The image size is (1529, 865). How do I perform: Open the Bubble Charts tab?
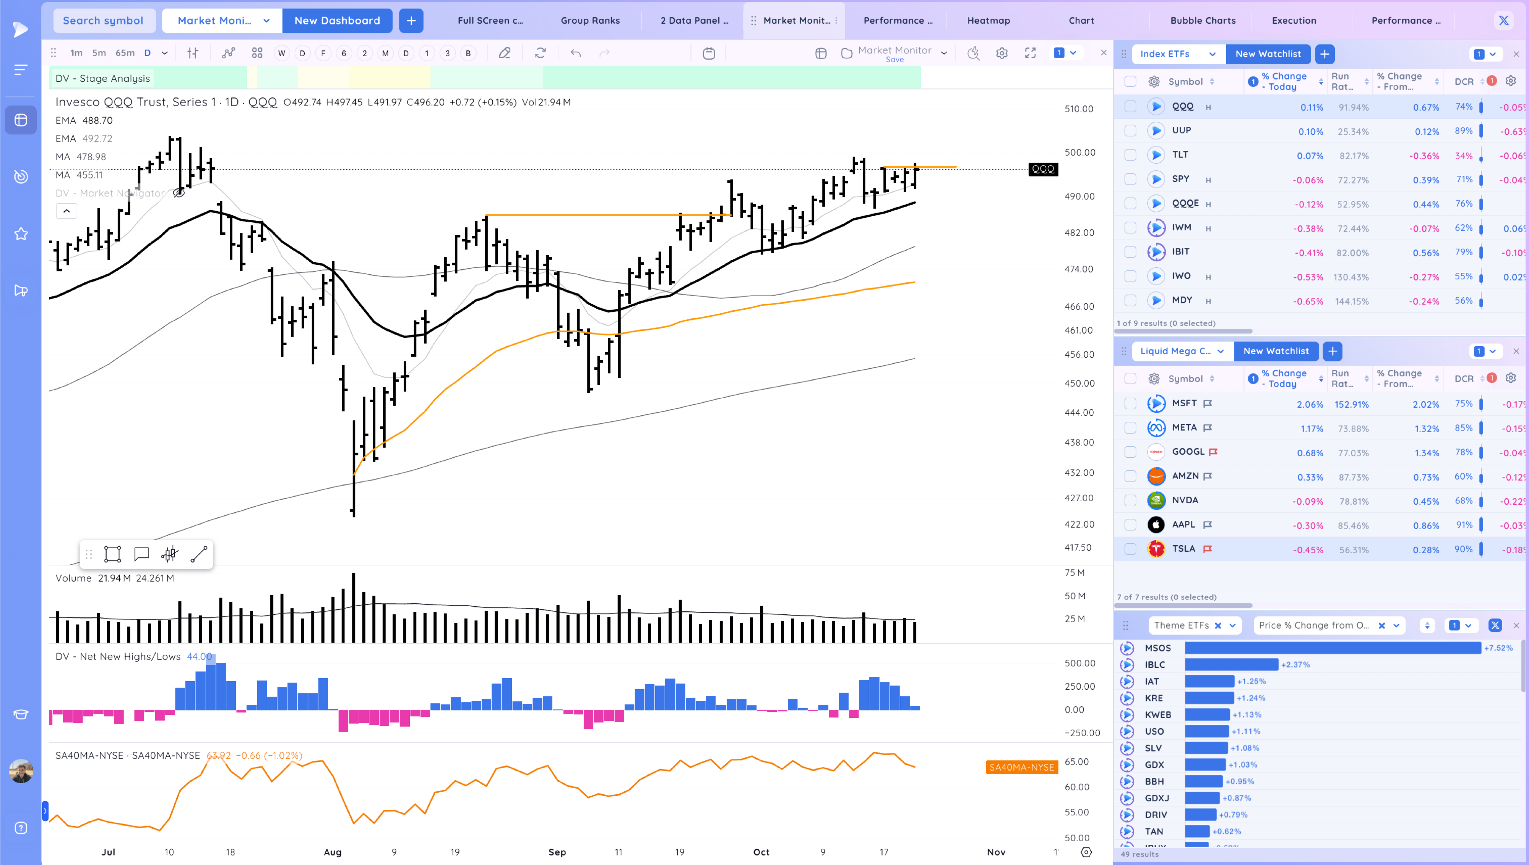coord(1203,20)
